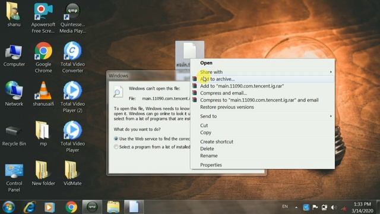Open the Action Center flag tray icon
The width and height of the screenshot is (380, 214).
point(315,207)
